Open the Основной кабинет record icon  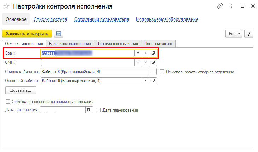coord(153,81)
